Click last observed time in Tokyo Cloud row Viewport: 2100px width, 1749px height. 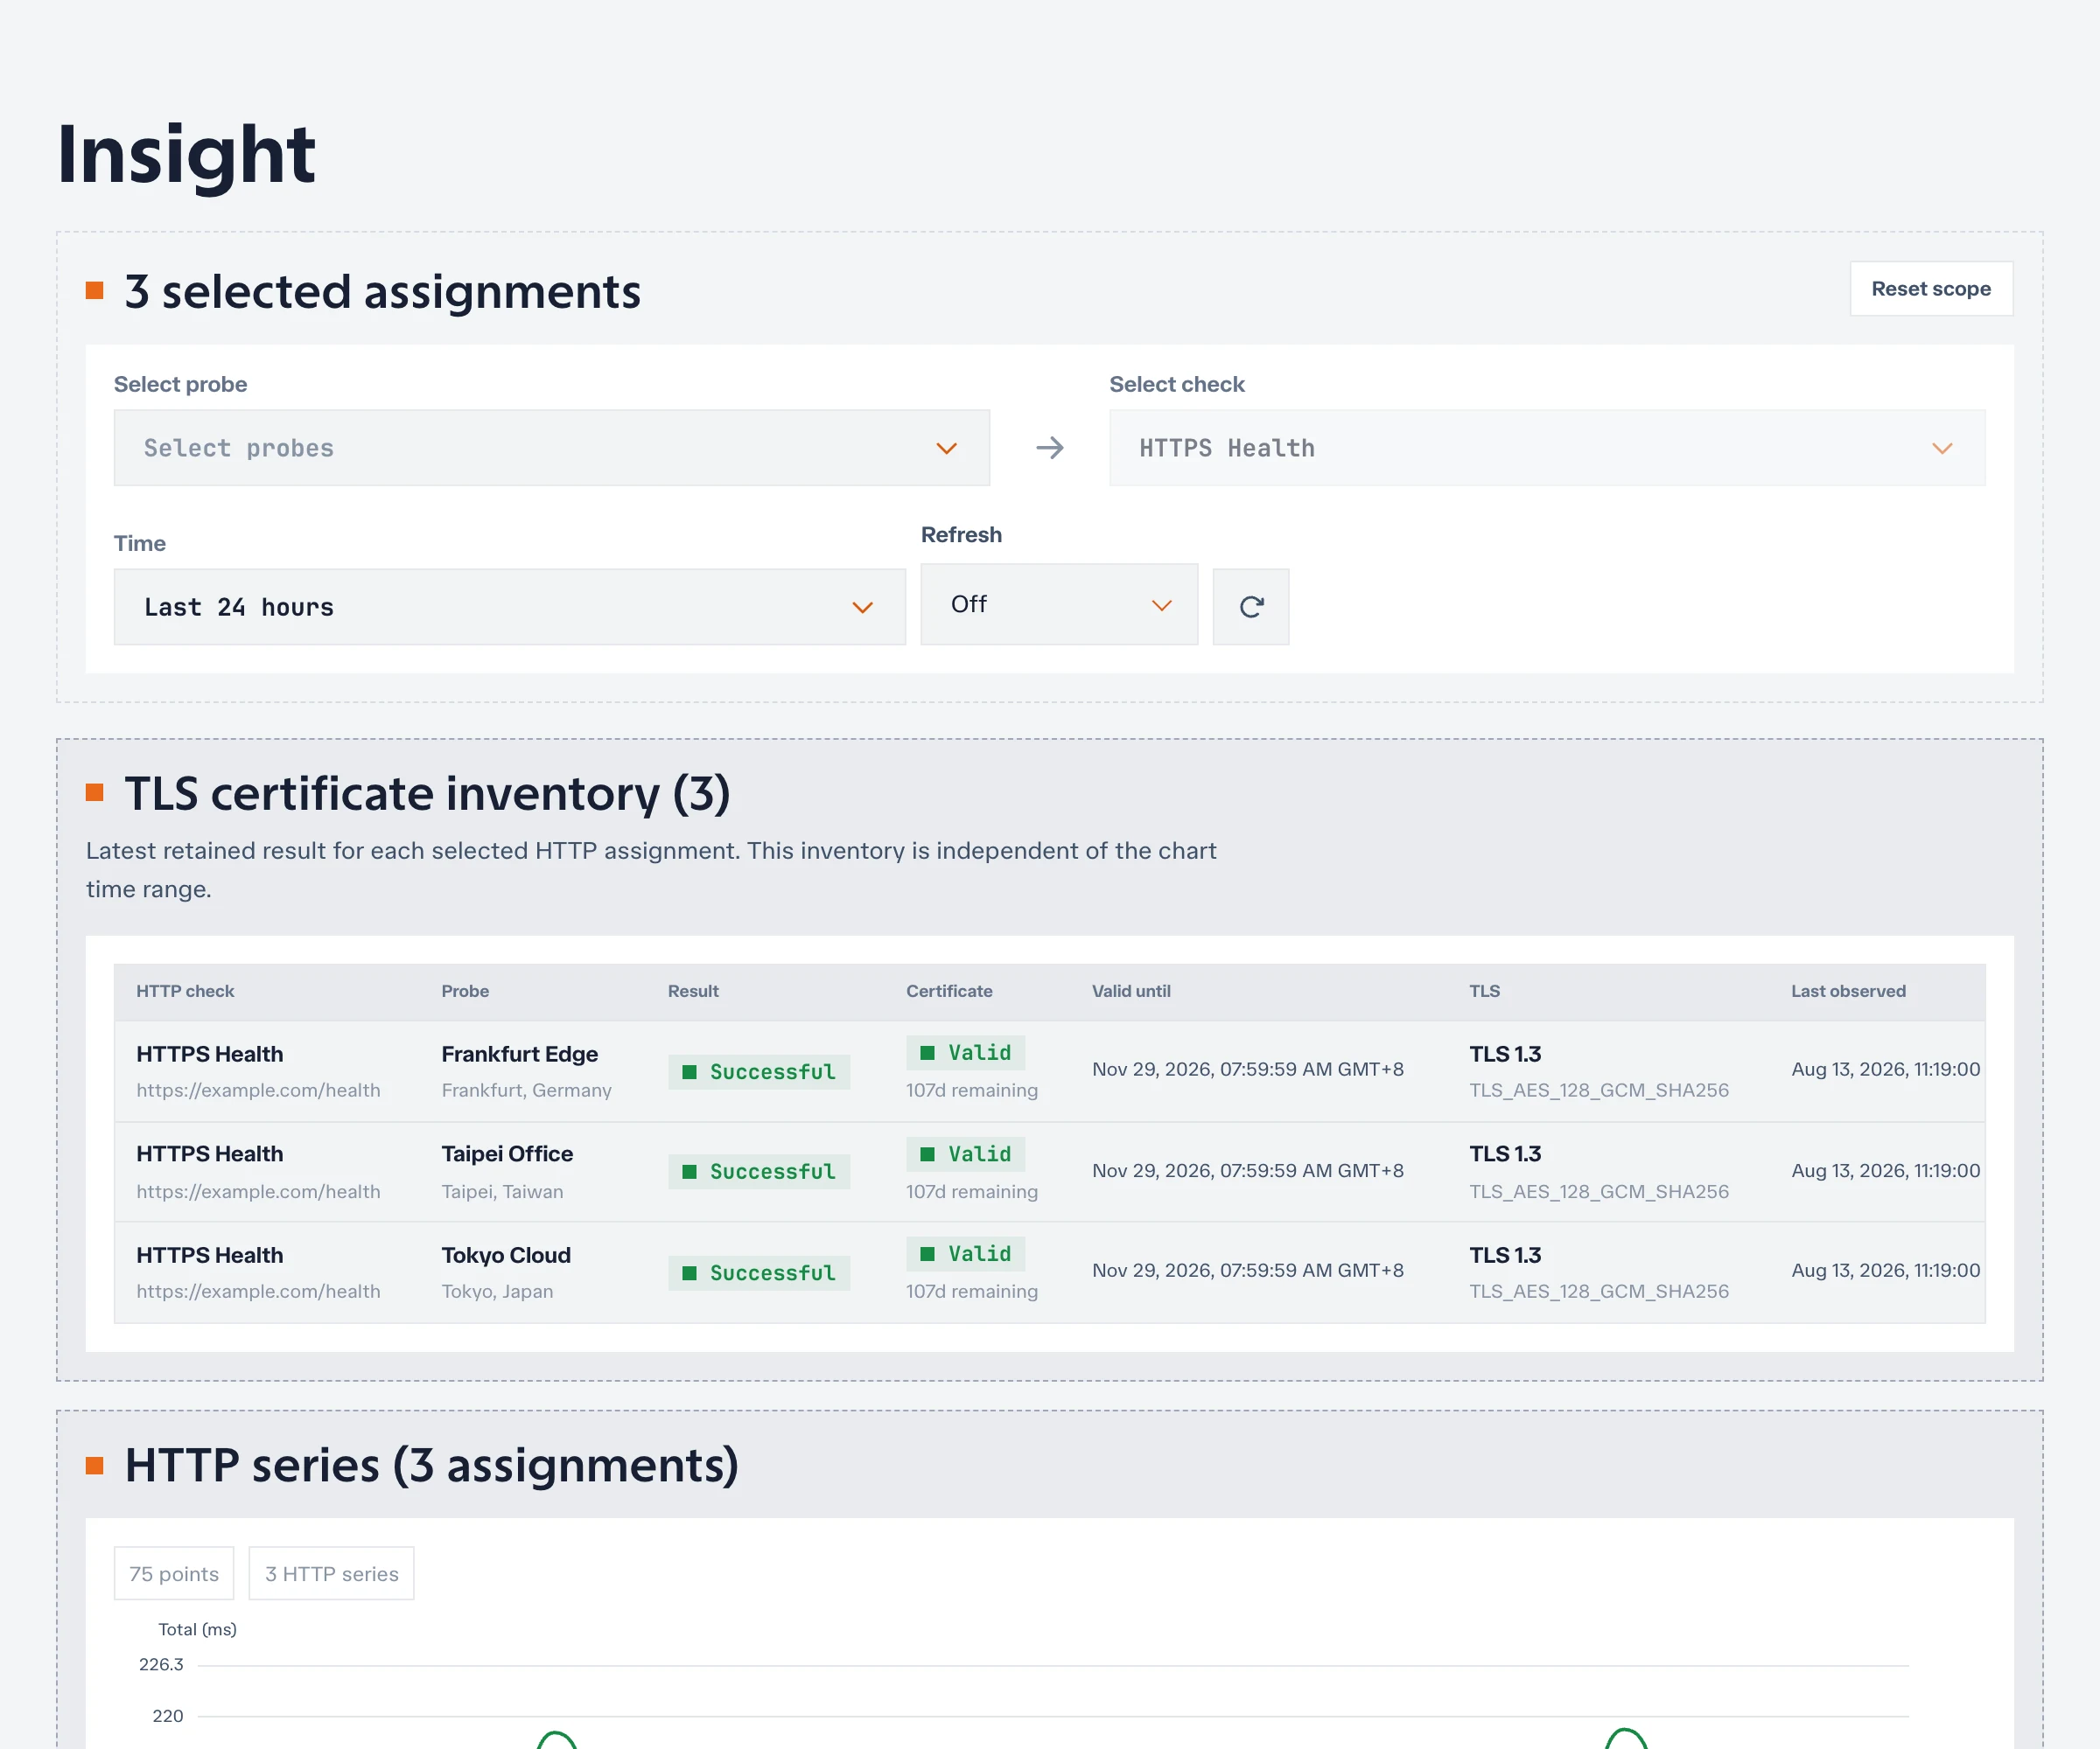(1885, 1271)
